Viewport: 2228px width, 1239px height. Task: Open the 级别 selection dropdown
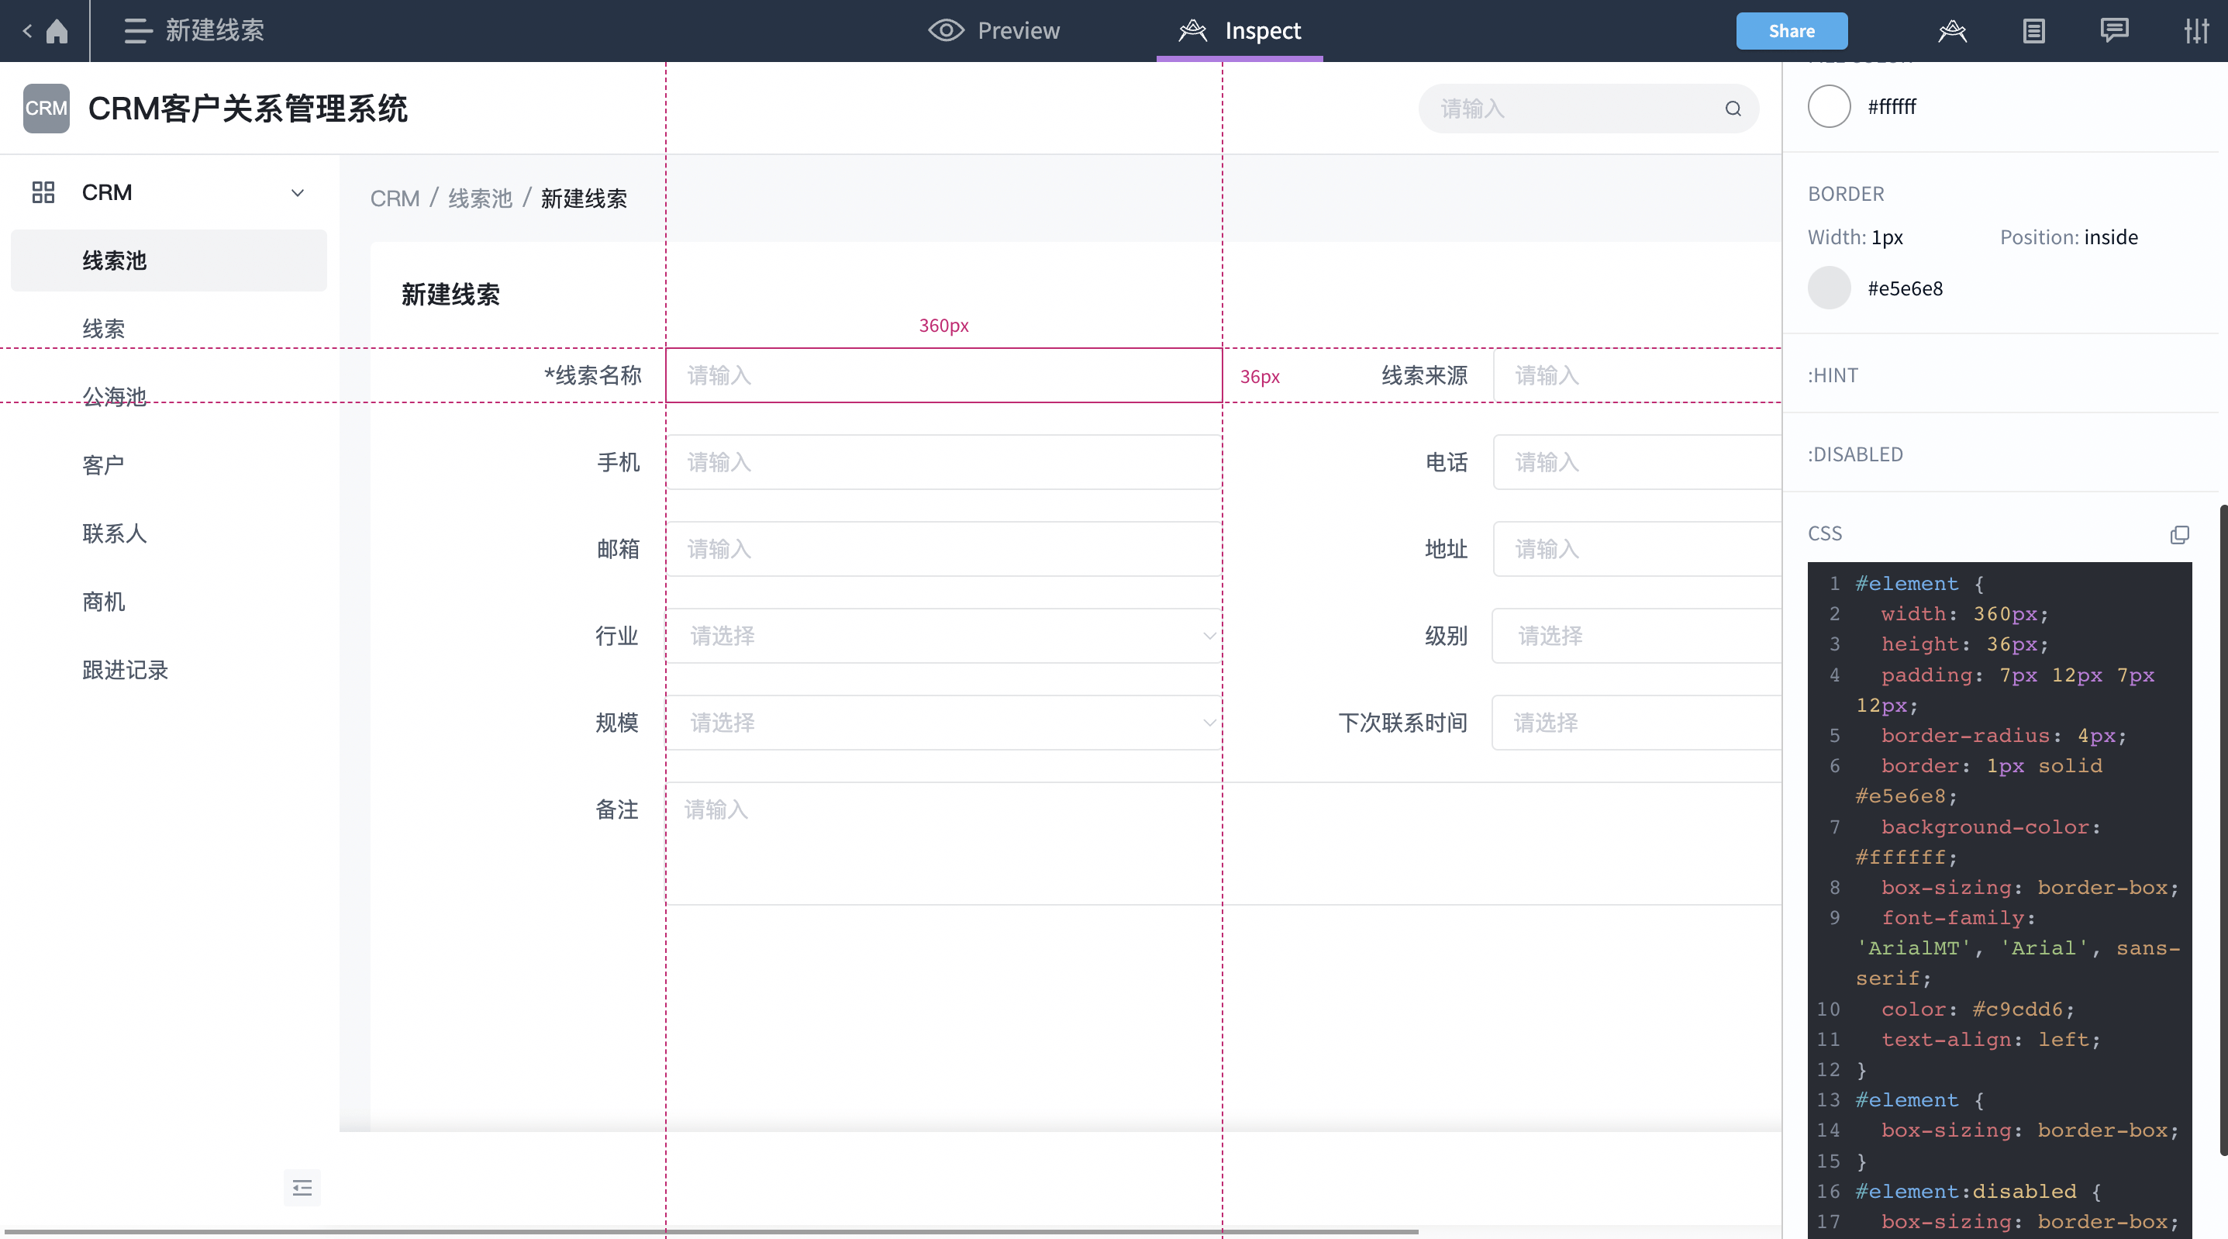[1635, 636]
